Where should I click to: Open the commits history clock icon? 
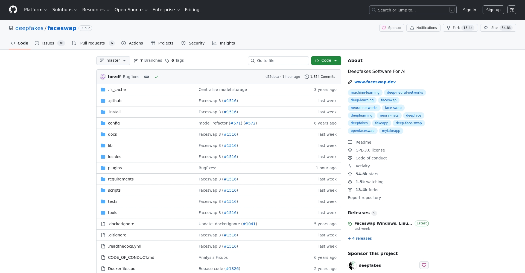tap(307, 77)
